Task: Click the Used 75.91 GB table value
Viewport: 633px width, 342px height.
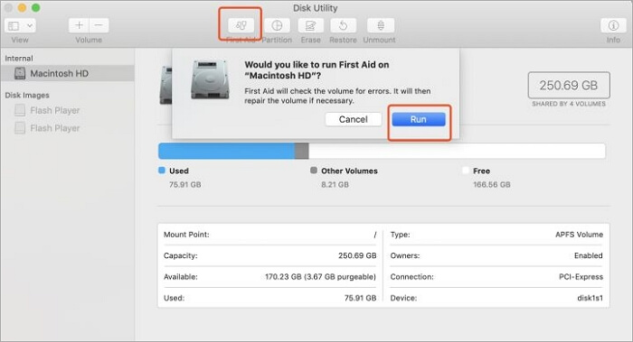Action: click(x=360, y=298)
